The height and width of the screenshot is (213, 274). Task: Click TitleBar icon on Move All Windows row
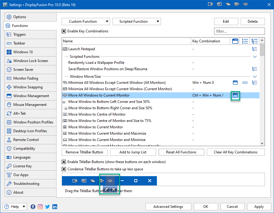point(235,95)
